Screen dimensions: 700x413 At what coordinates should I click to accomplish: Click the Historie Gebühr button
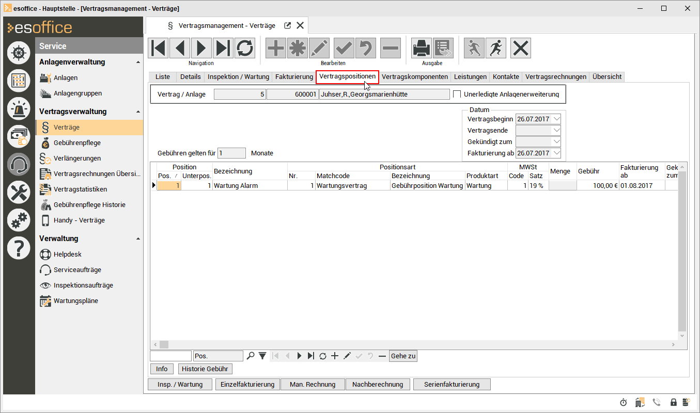pos(205,369)
